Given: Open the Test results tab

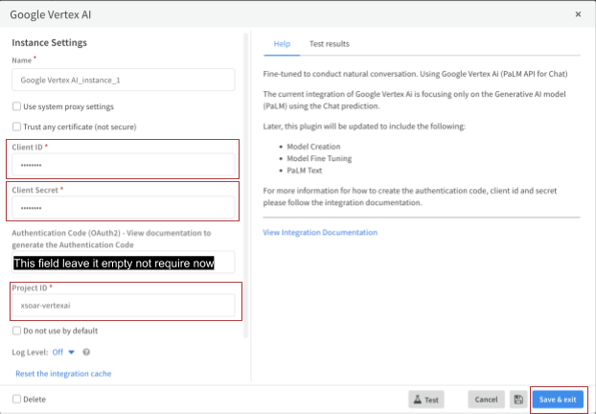Looking at the screenshot, I should (329, 44).
